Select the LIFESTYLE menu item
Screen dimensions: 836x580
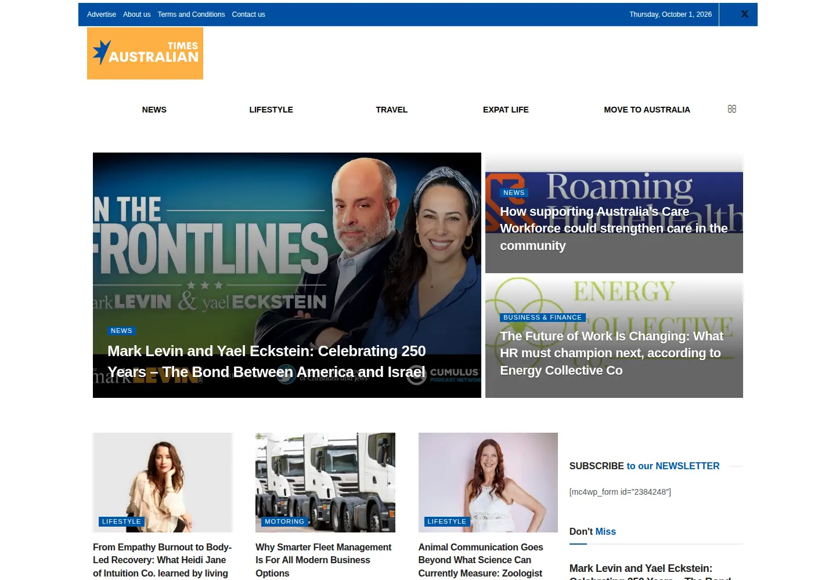(x=271, y=110)
